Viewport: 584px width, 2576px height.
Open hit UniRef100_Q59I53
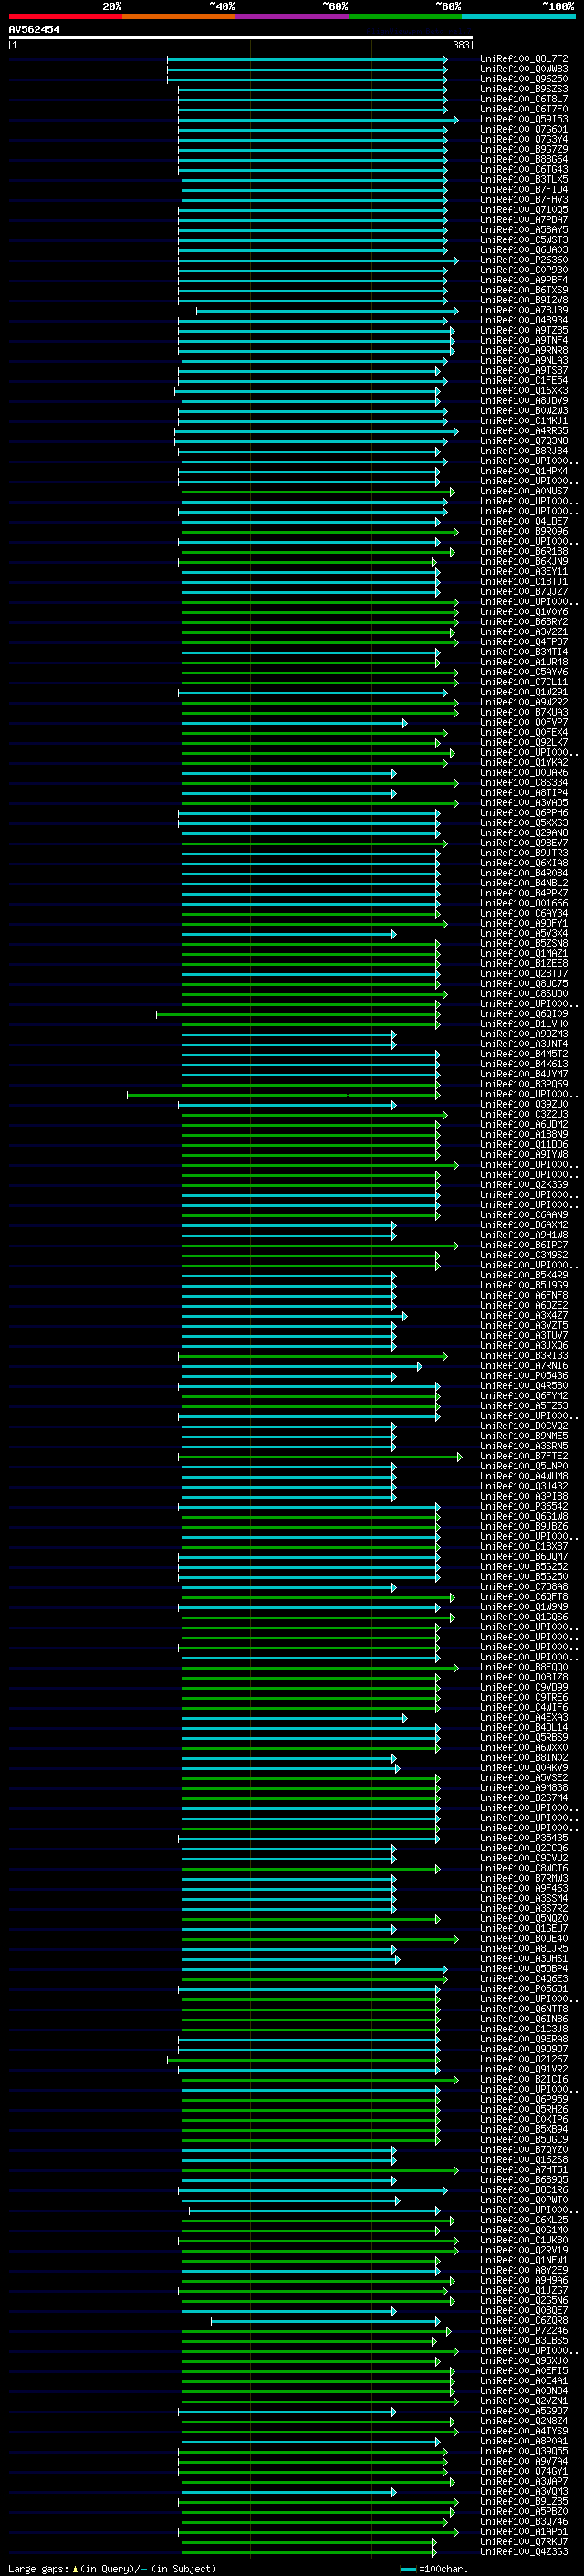click(524, 119)
